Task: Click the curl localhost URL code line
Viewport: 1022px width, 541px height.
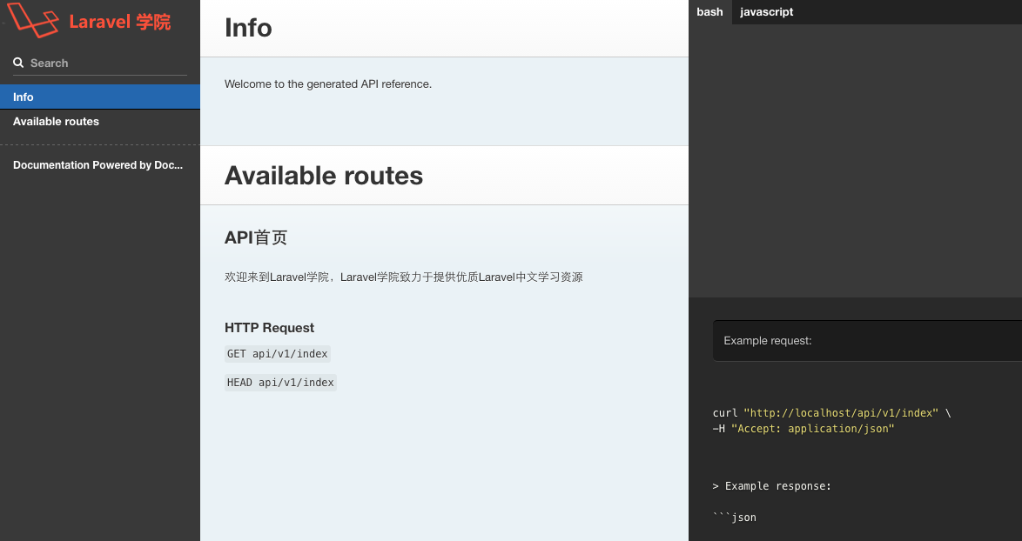Action: tap(831, 413)
